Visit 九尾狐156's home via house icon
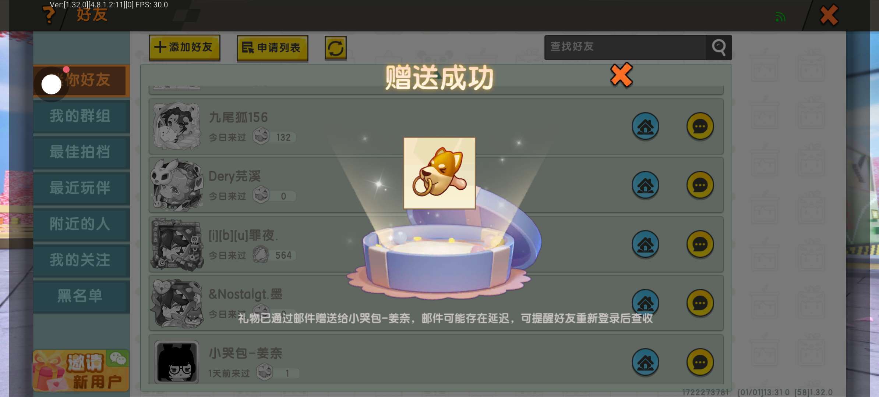This screenshot has width=879, height=397. (645, 126)
